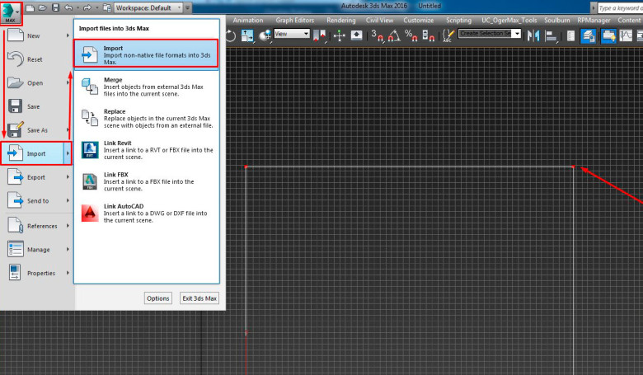Click the Open File icon in quick access toolbar
The height and width of the screenshot is (375, 643).
pos(43,7)
